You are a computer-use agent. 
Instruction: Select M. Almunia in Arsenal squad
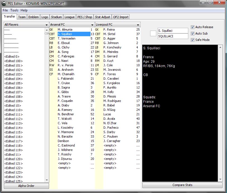click(x=72, y=30)
